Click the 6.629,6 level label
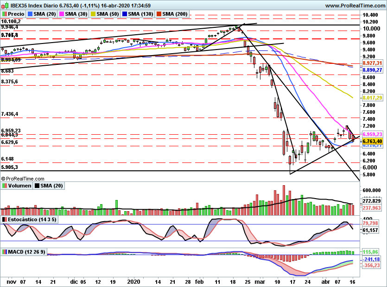This screenshot has height=287, width=387. pyautogui.click(x=10, y=142)
